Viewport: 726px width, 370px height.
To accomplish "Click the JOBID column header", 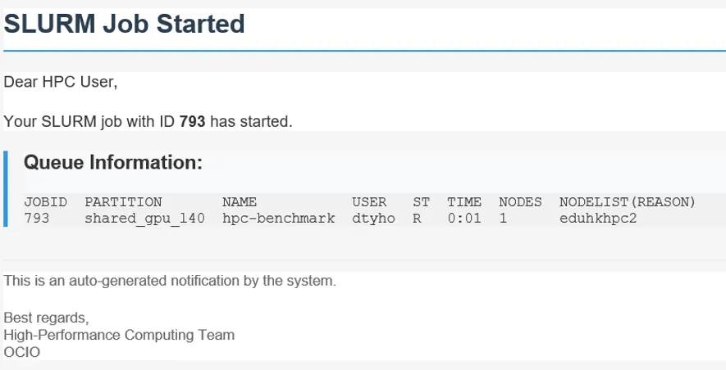I will tap(46, 202).
